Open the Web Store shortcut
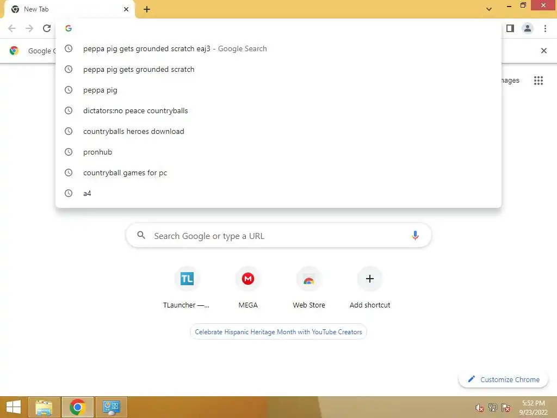This screenshot has height=418, width=557. pos(309,287)
